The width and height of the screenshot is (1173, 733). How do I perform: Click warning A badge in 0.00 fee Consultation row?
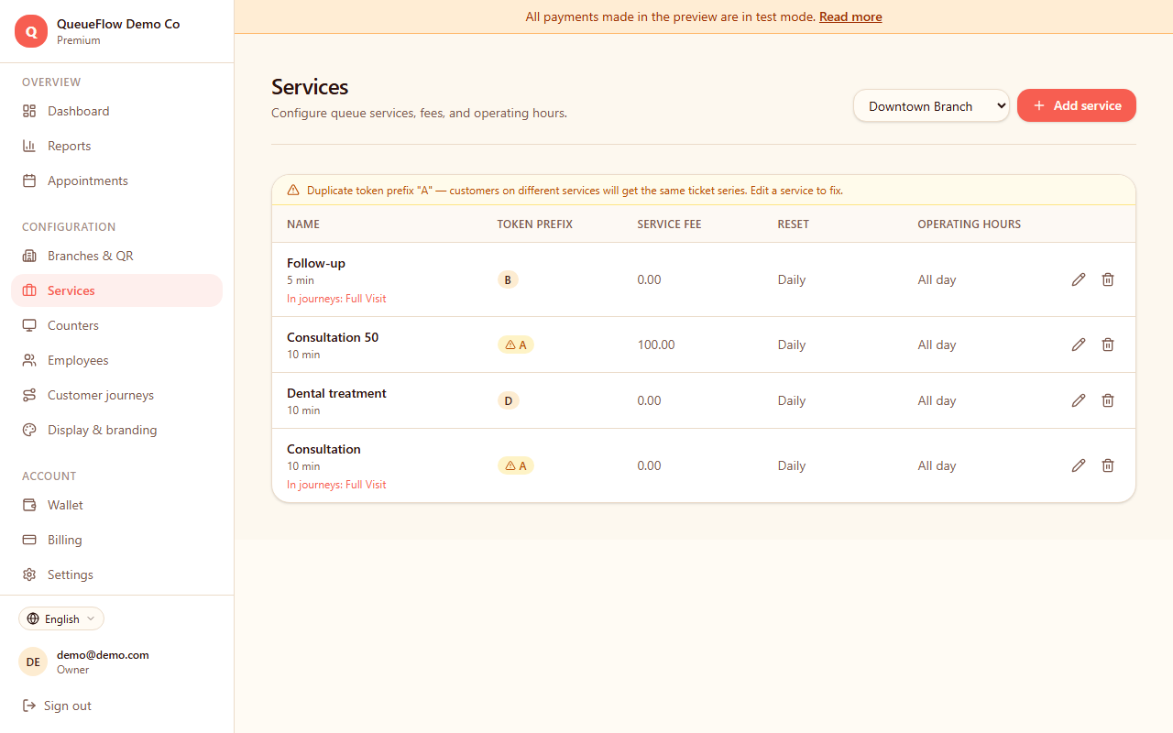(516, 465)
